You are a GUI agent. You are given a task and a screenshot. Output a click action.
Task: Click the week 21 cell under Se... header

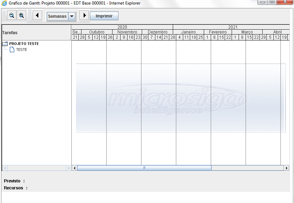point(75,37)
